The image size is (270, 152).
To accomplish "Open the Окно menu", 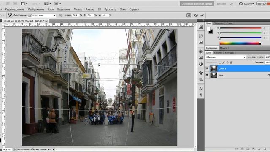I will click(123, 9).
